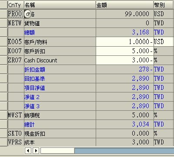Click the CnTy column header

pos(16,5)
